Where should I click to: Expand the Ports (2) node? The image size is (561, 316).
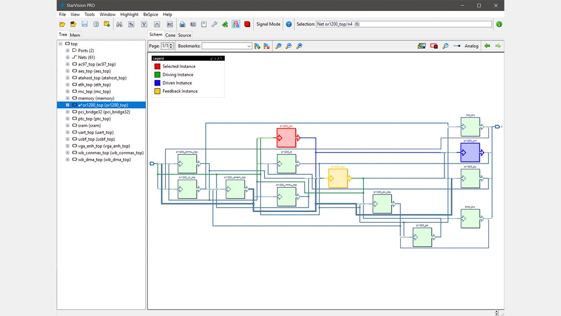(68, 50)
